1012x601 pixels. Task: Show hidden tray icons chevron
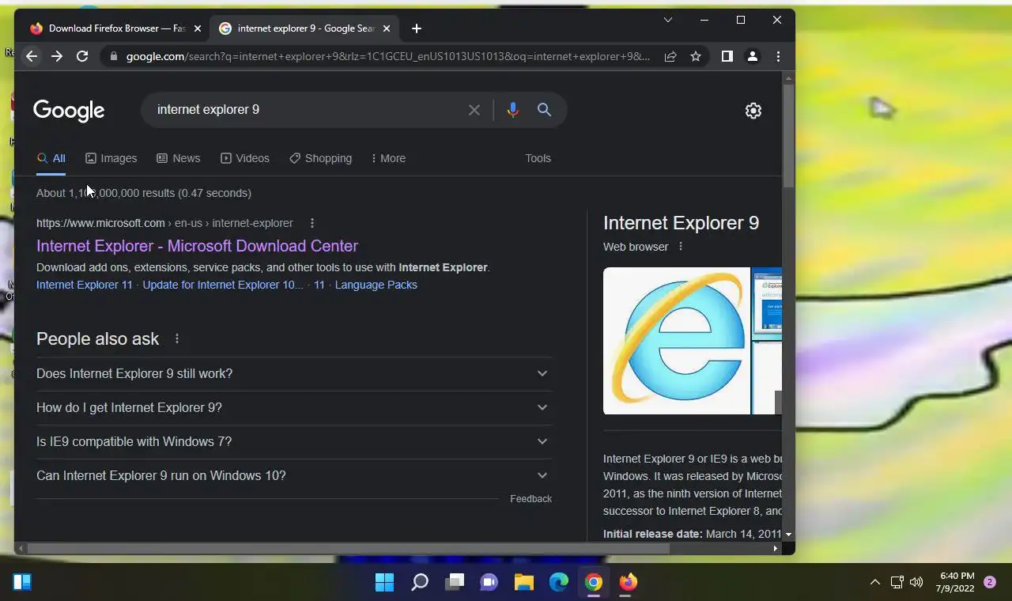[x=875, y=582]
